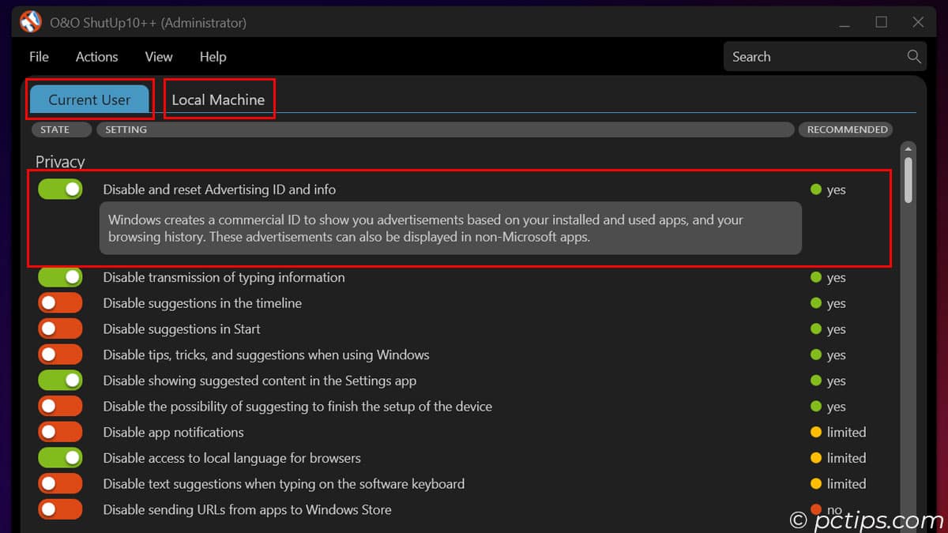Click 'Disable transmission of typing information' text
Viewport: 948px width, 533px height.
(224, 277)
